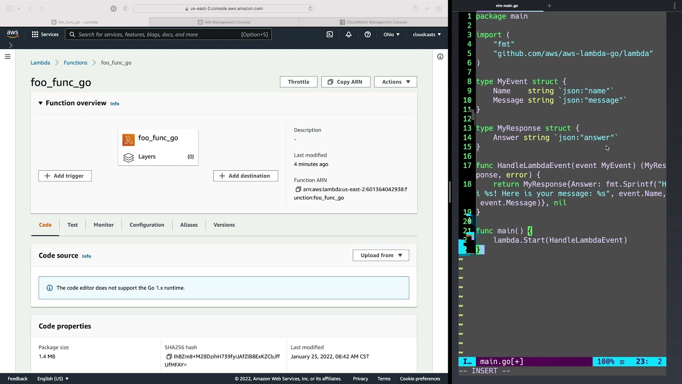The height and width of the screenshot is (384, 682).
Task: Go forward in Safari
Action: point(42,9)
